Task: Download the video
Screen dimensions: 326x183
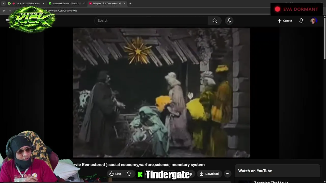Action: pyautogui.click(x=209, y=174)
